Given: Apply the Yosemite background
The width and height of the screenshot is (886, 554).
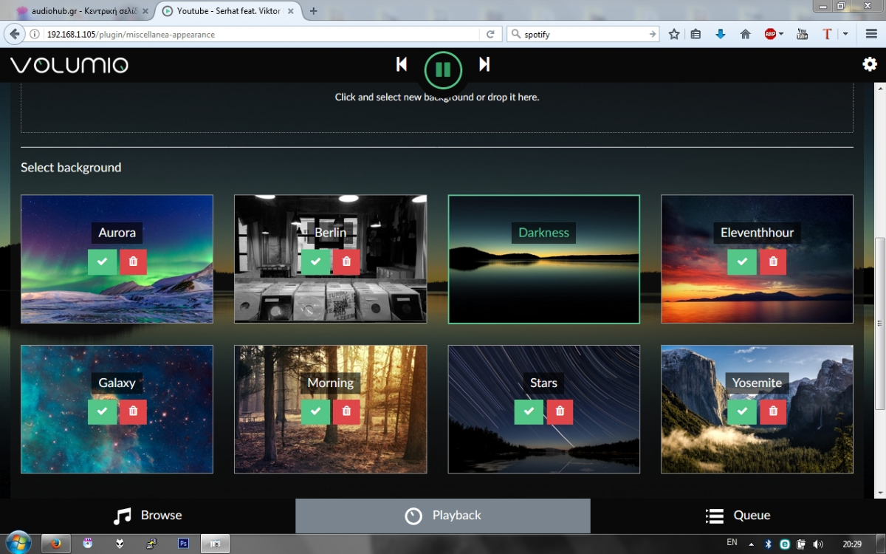Looking at the screenshot, I should (x=741, y=411).
